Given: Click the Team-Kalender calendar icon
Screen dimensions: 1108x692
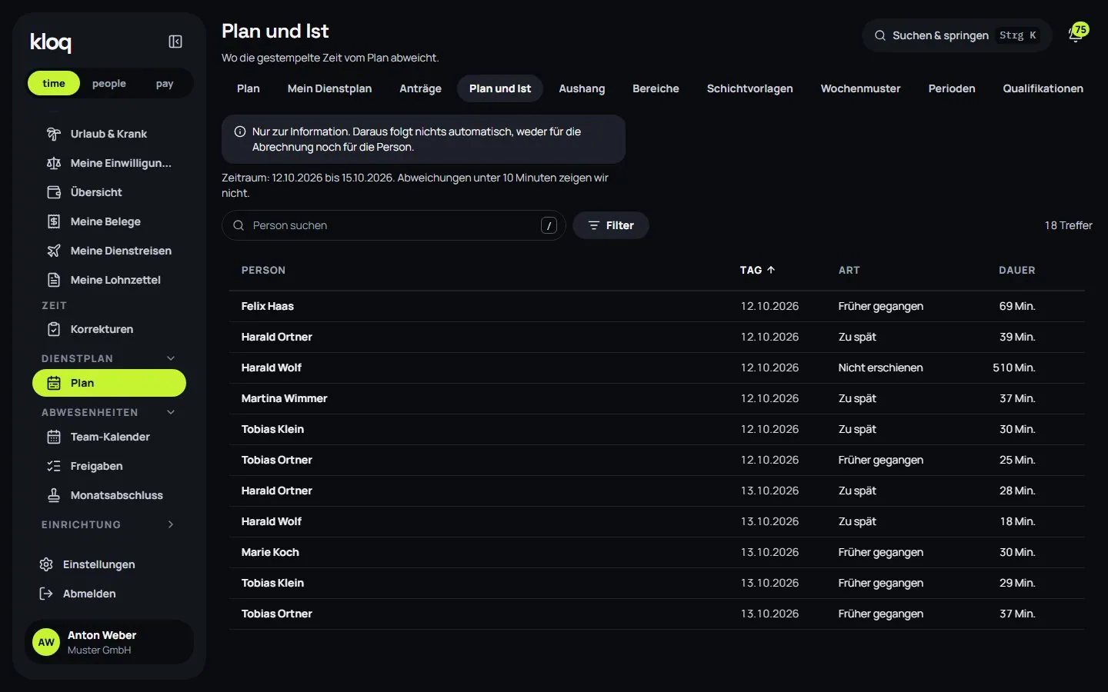Looking at the screenshot, I should point(54,437).
